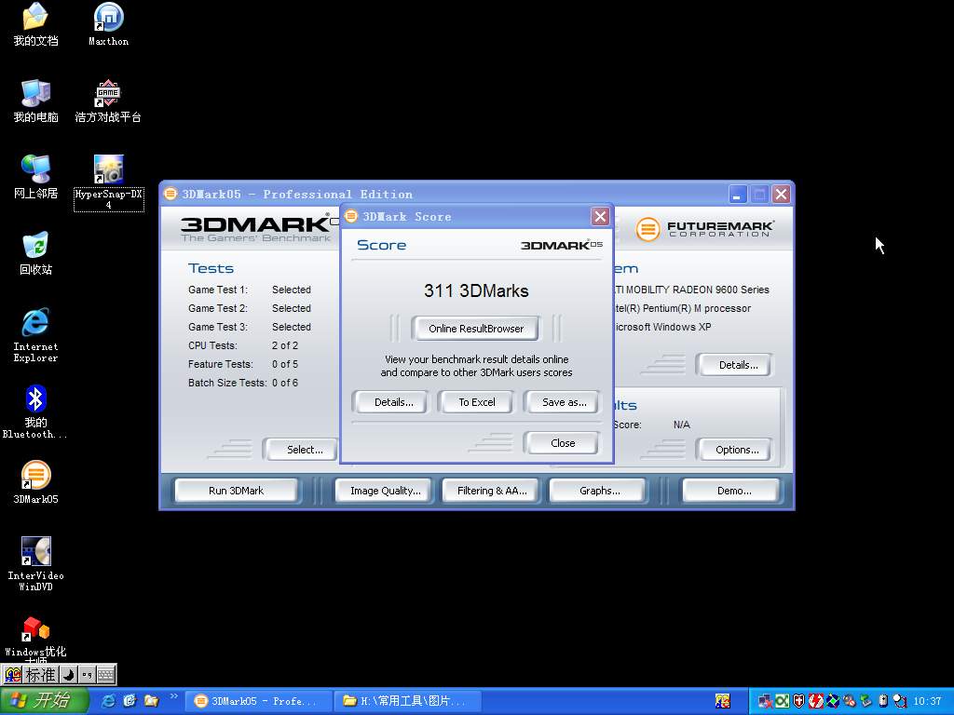
Task: Close the 3DMark Score dialog with X
Action: click(600, 216)
